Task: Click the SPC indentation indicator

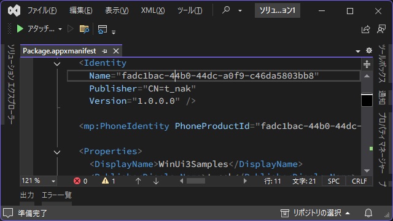Action: (333, 181)
